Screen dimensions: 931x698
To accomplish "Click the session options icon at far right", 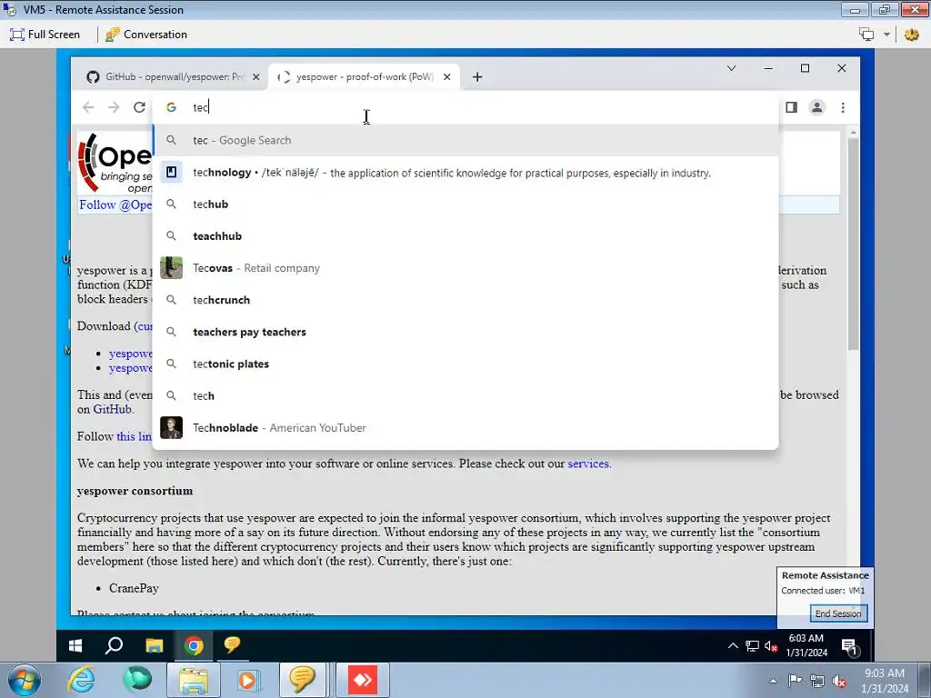I will click(911, 35).
